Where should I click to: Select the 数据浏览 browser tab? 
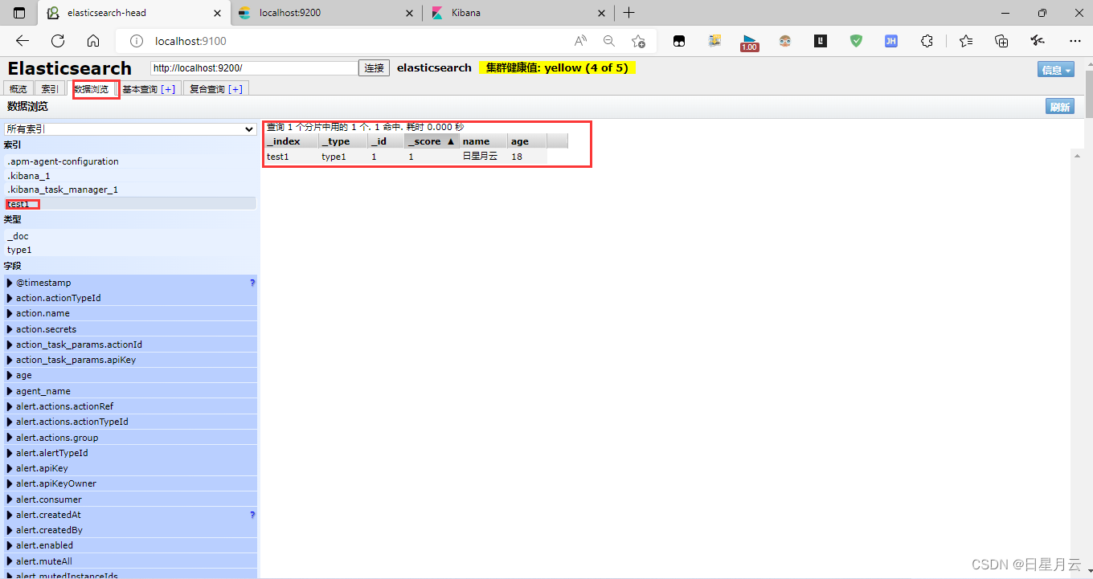[92, 89]
